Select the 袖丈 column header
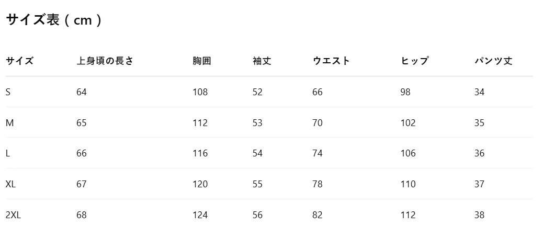This screenshot has width=543, height=237. pyautogui.click(x=262, y=61)
